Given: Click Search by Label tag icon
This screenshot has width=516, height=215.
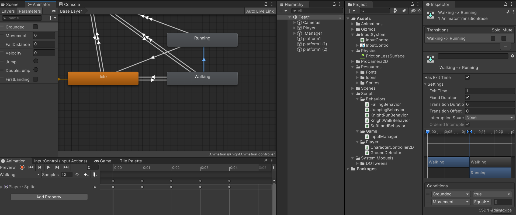Looking at the screenshot, I should point(404,11).
